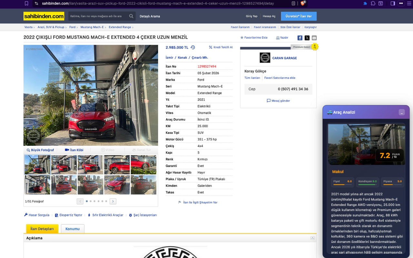
Task: Switch to the Konumu tab
Action: coord(73,229)
